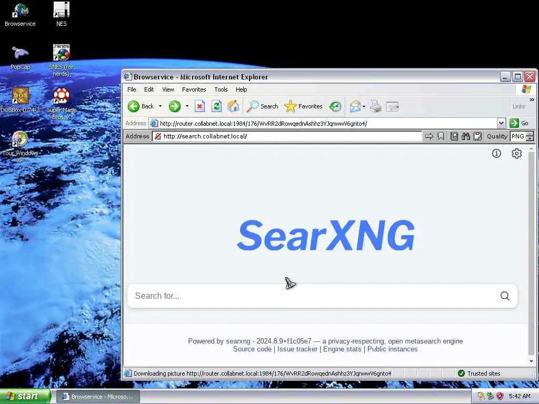The image size is (539, 404).
Task: Open the Favorites star pane
Action: [x=303, y=106]
